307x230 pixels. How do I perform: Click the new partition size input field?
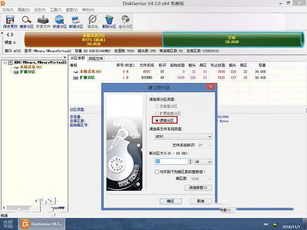click(x=171, y=162)
